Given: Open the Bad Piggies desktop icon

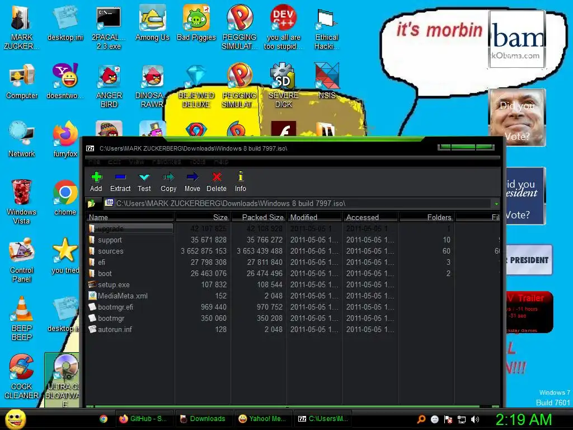Looking at the screenshot, I should tap(196, 24).
